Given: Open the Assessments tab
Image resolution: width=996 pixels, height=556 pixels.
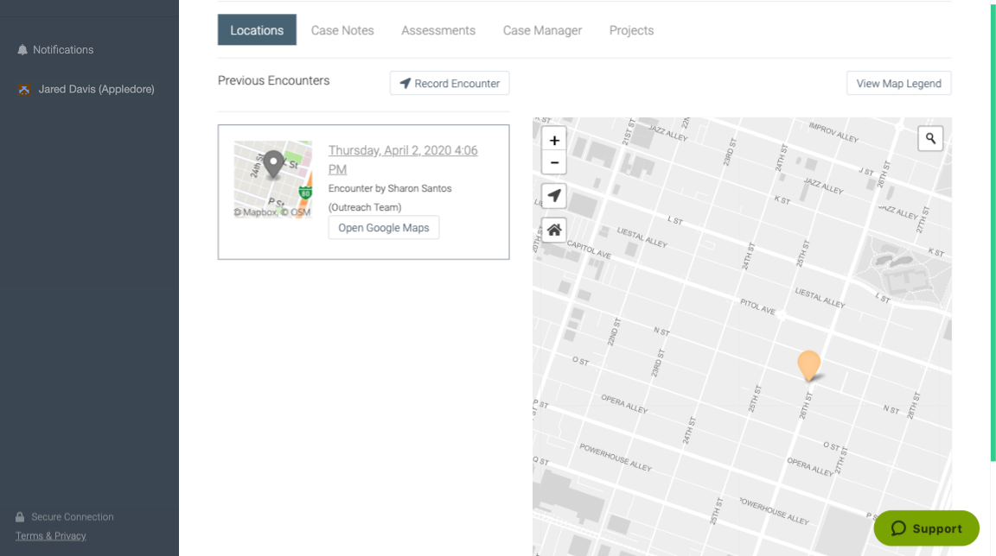Looking at the screenshot, I should (x=438, y=30).
